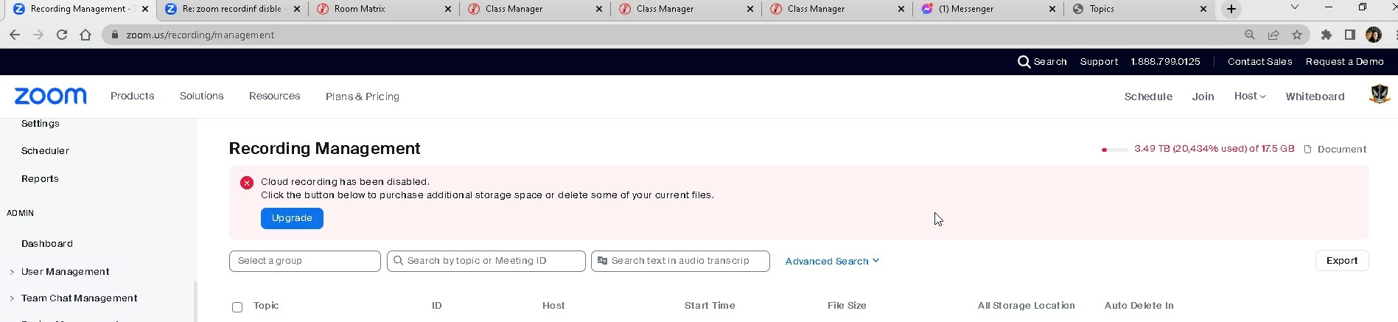Click the storage usage progress bar
Screen dimensions: 1398x322
tap(1114, 150)
